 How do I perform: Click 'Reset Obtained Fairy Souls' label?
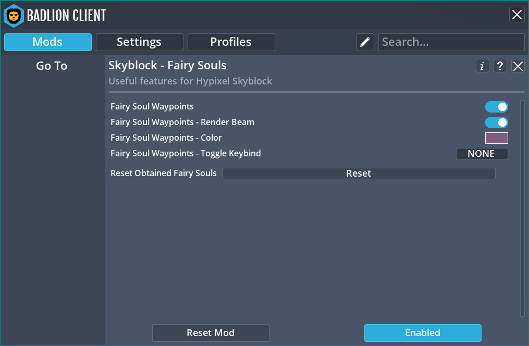tap(164, 174)
